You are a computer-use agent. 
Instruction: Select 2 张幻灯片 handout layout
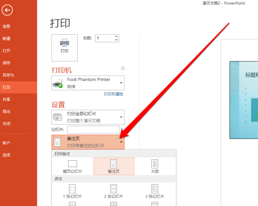point(114,189)
